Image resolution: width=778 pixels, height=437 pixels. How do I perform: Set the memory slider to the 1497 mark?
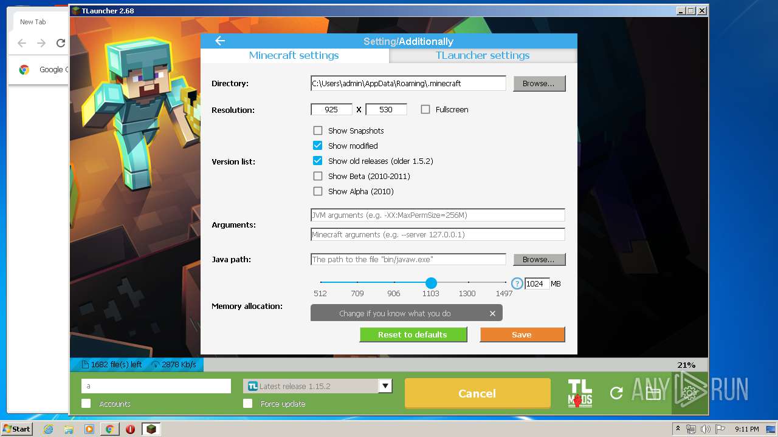pyautogui.click(x=505, y=282)
